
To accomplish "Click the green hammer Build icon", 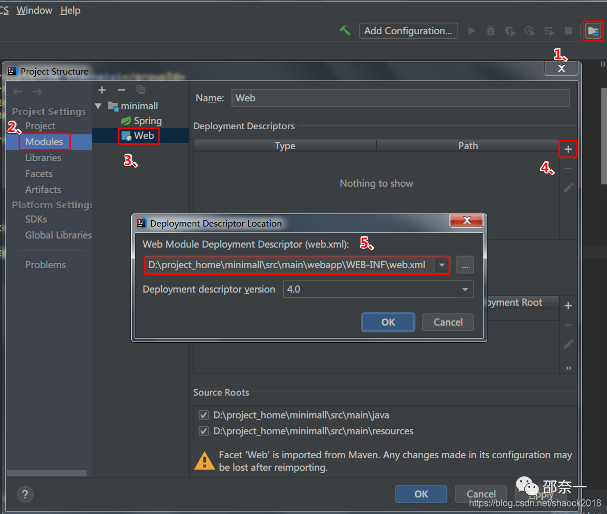I will coord(344,31).
